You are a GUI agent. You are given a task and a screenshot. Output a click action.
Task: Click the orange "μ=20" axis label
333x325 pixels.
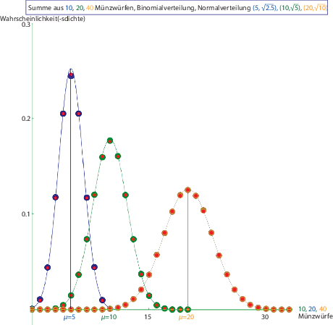186,317
